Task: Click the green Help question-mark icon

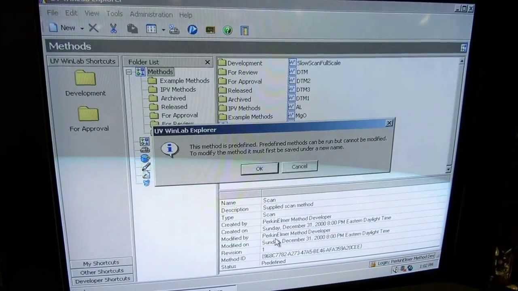Action: tap(227, 30)
